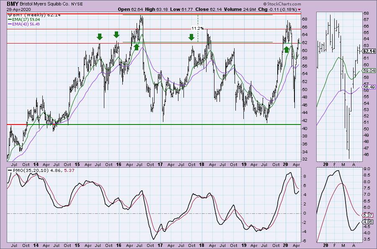Click the boxed 59.04 EMA price tag

(369, 71)
